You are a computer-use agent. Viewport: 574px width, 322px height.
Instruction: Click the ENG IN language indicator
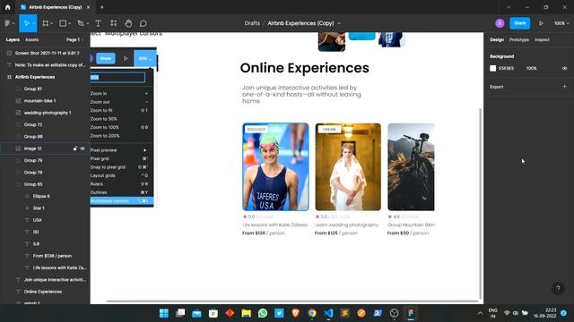click(x=492, y=313)
